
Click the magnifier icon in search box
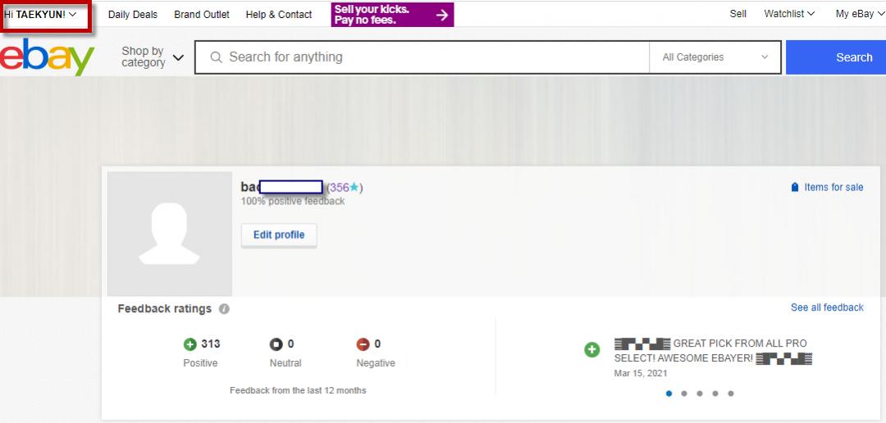coord(217,57)
